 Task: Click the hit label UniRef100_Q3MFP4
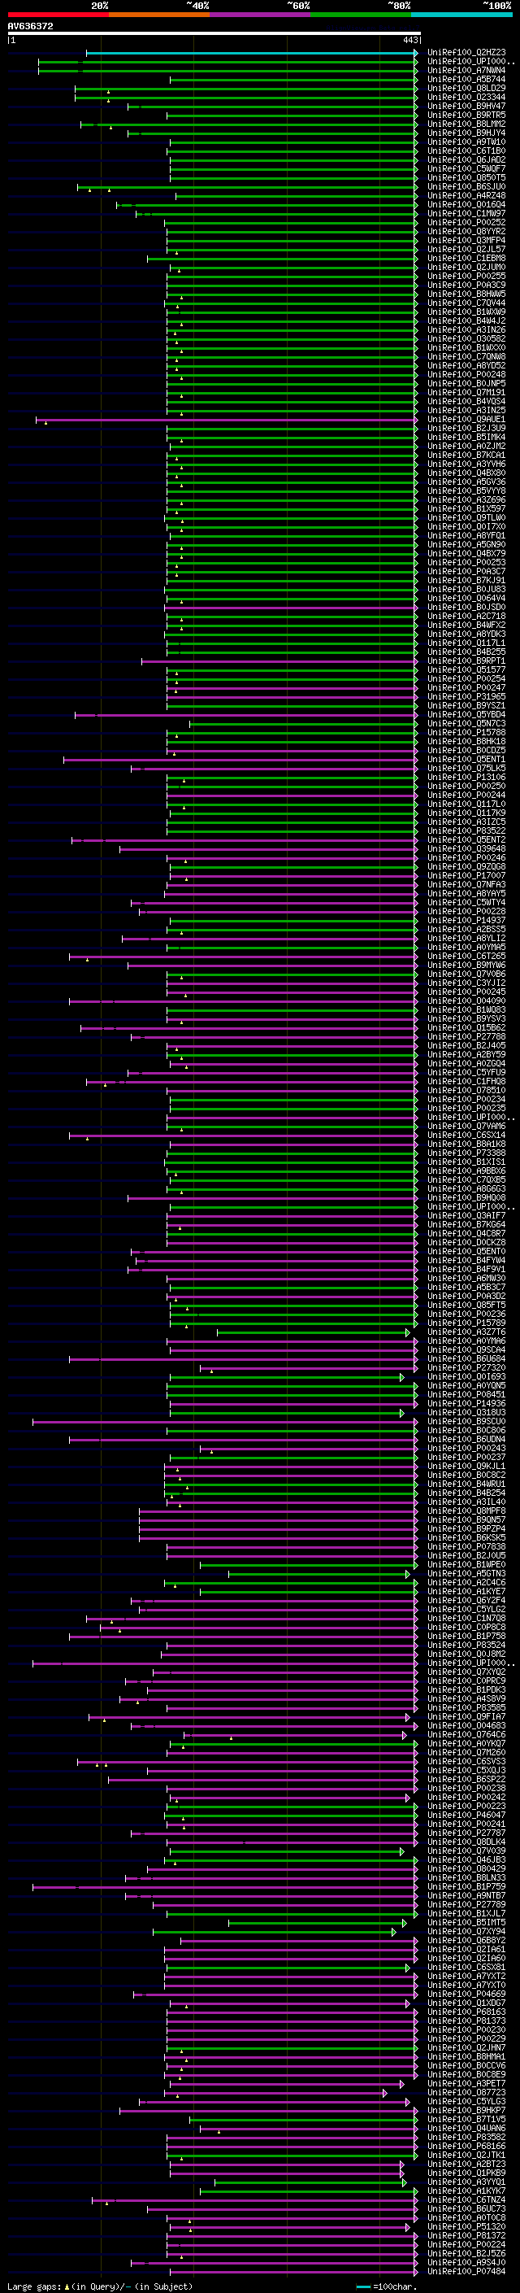click(x=466, y=242)
